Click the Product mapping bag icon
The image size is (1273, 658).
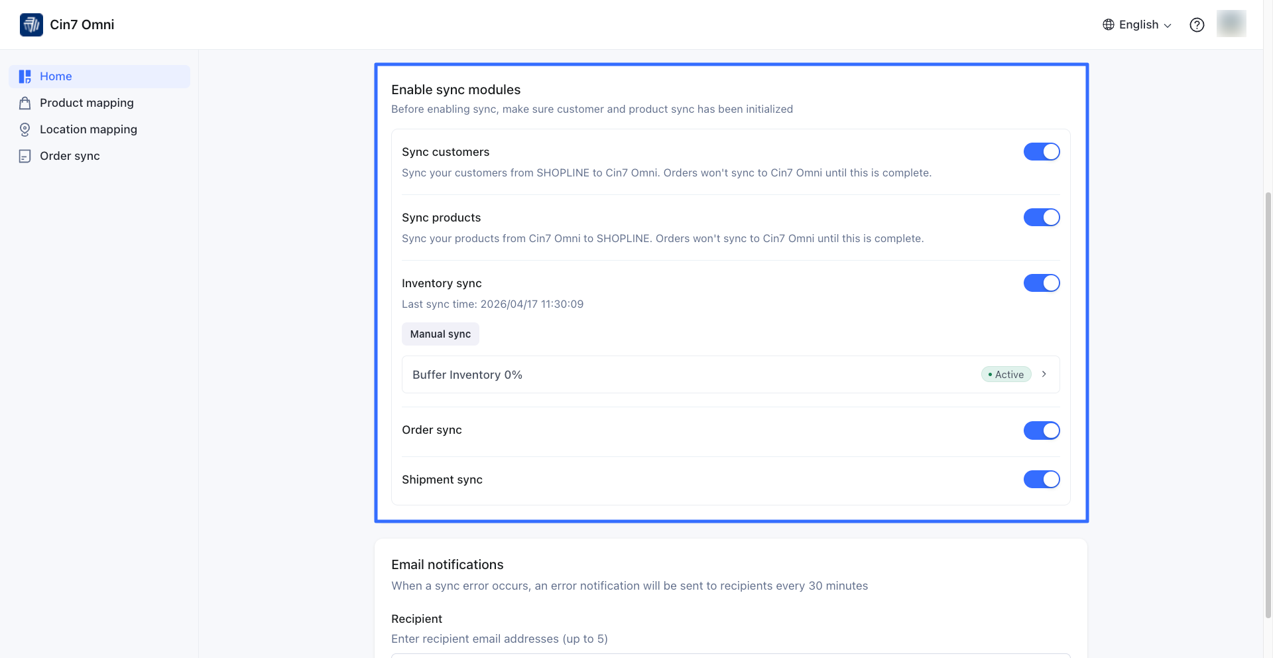pos(25,103)
